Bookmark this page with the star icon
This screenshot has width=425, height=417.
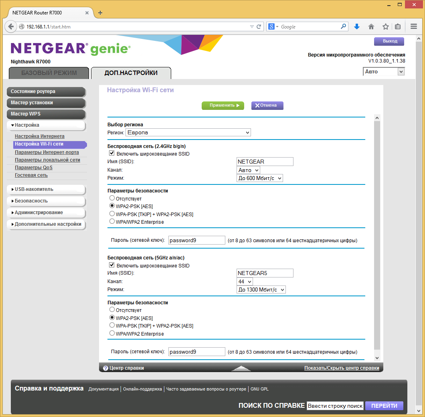[385, 26]
